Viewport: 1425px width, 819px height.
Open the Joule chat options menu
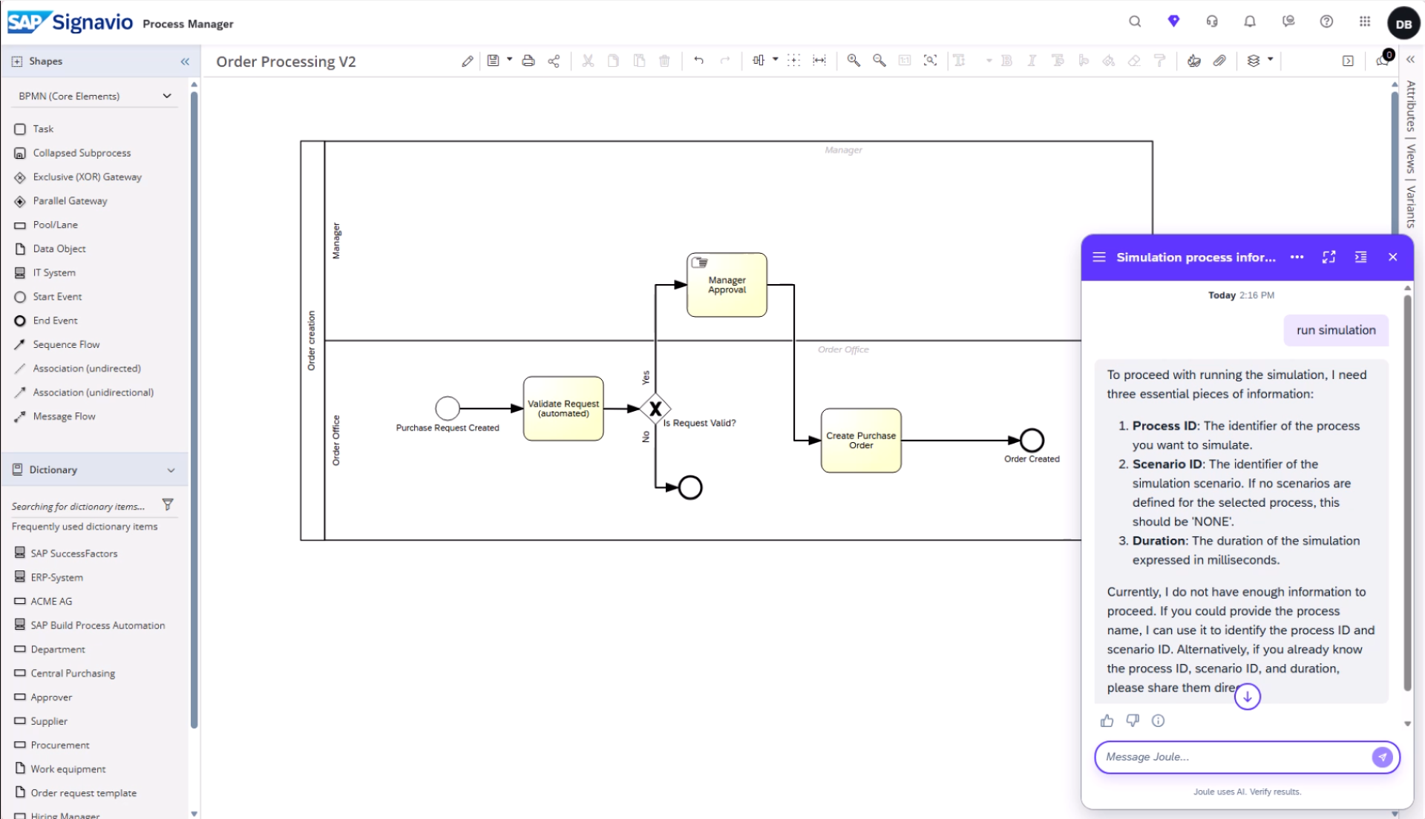[x=1297, y=257]
